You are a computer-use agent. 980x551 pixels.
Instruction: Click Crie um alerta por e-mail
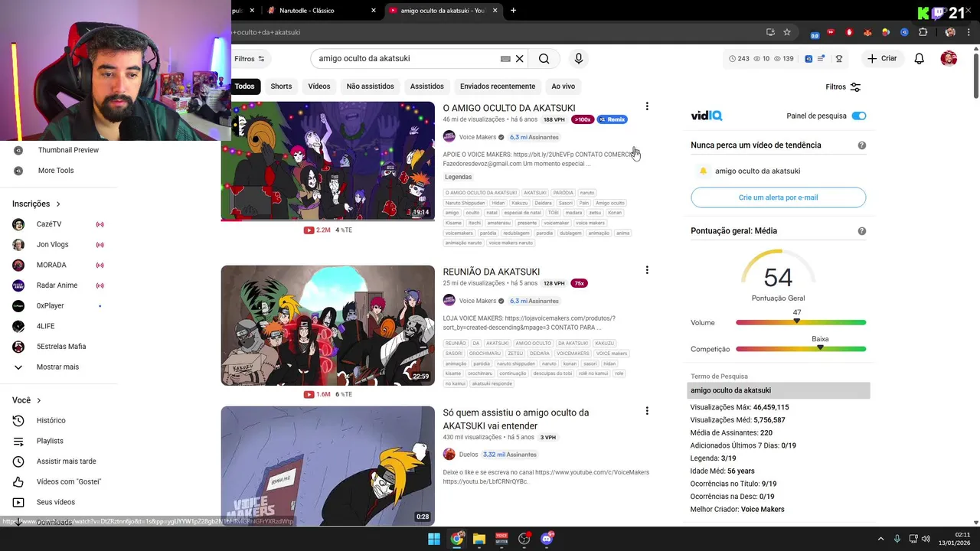coord(778,197)
